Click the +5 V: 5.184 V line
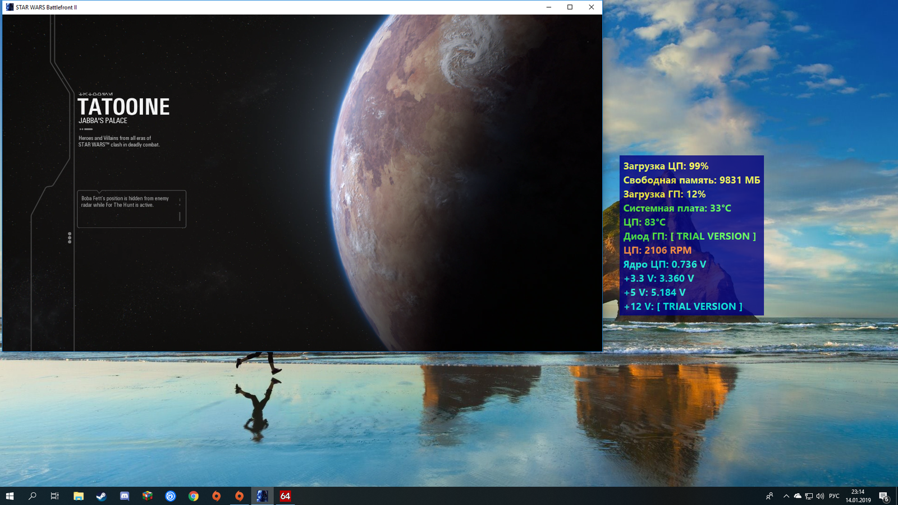898x505 pixels. 654,292
